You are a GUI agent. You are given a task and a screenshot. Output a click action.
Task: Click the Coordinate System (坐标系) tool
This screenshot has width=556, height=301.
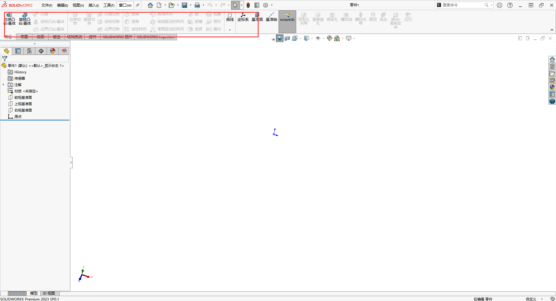tap(243, 17)
